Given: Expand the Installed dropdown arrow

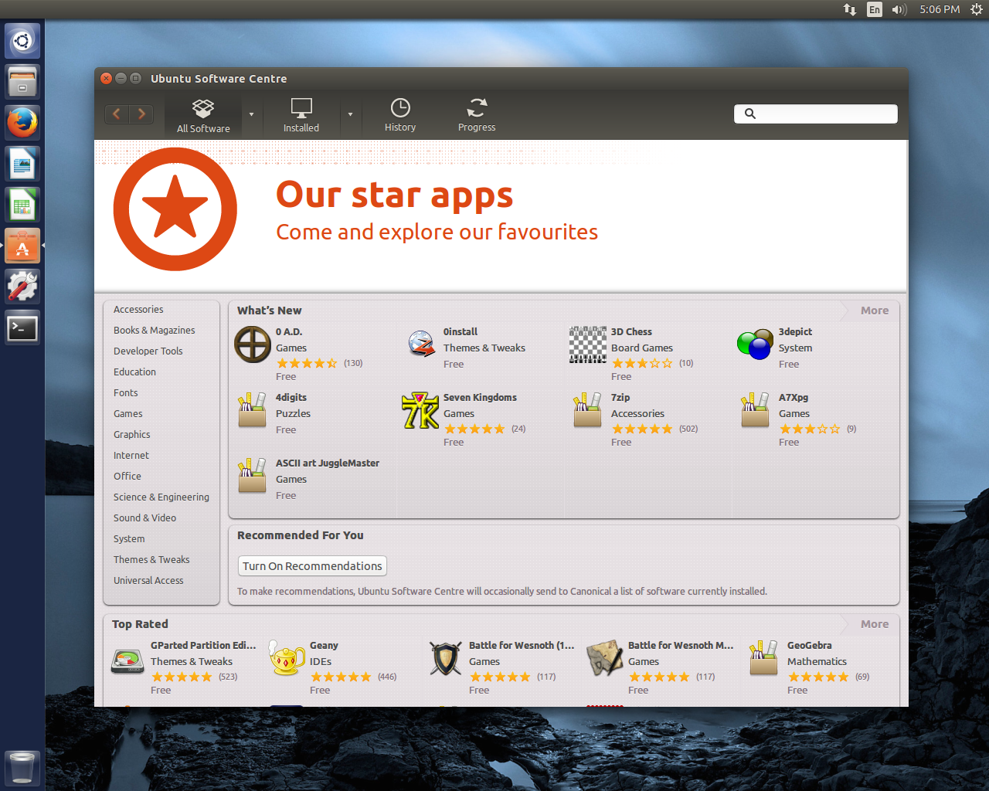Looking at the screenshot, I should (350, 114).
